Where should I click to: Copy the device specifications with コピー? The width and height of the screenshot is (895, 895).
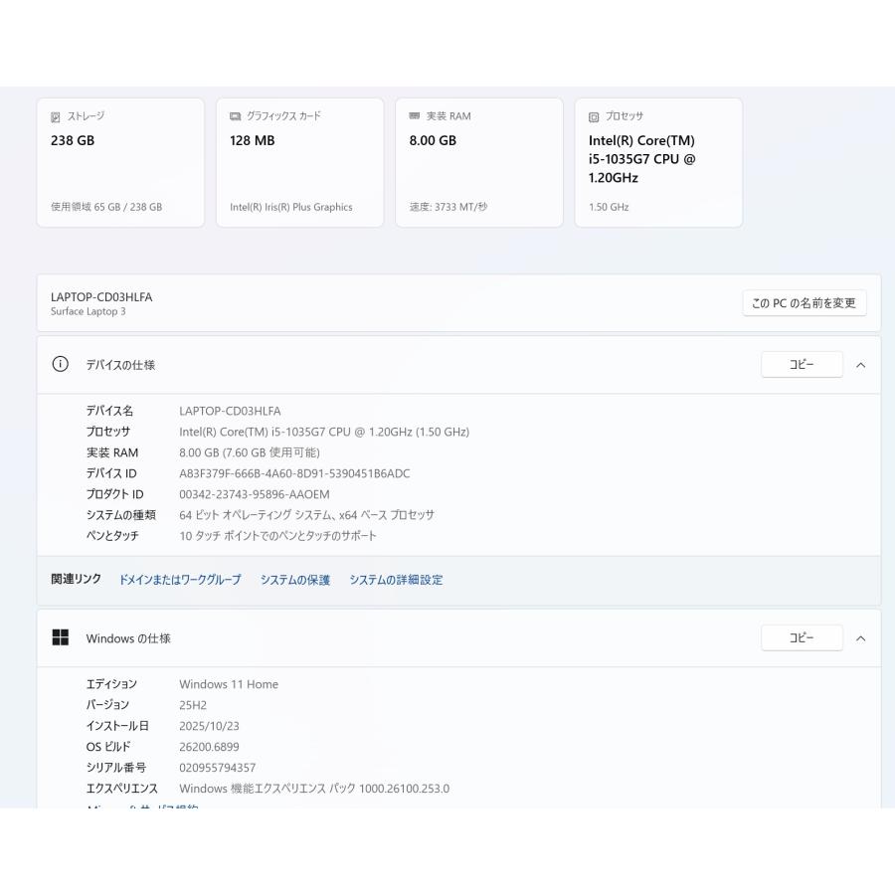[x=802, y=364]
